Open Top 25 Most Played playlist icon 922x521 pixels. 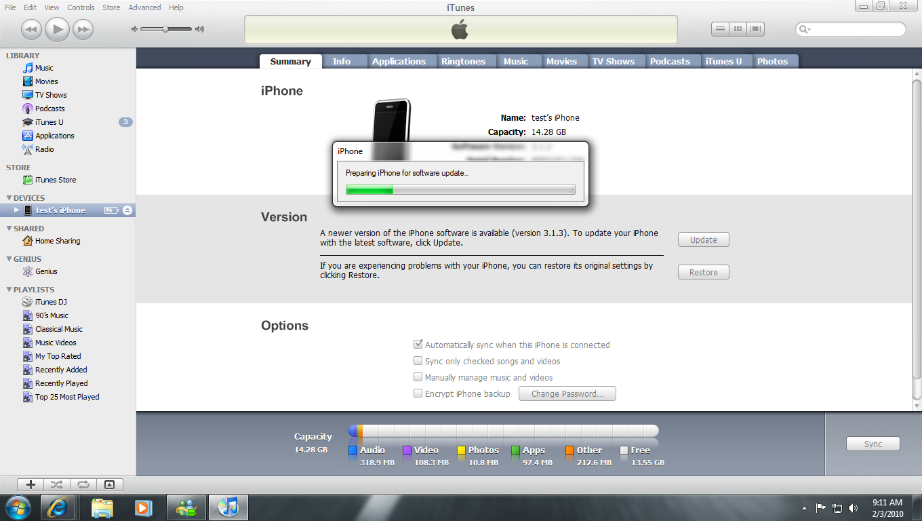point(28,397)
